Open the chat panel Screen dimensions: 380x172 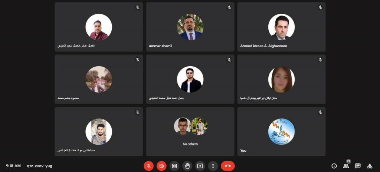(358, 166)
